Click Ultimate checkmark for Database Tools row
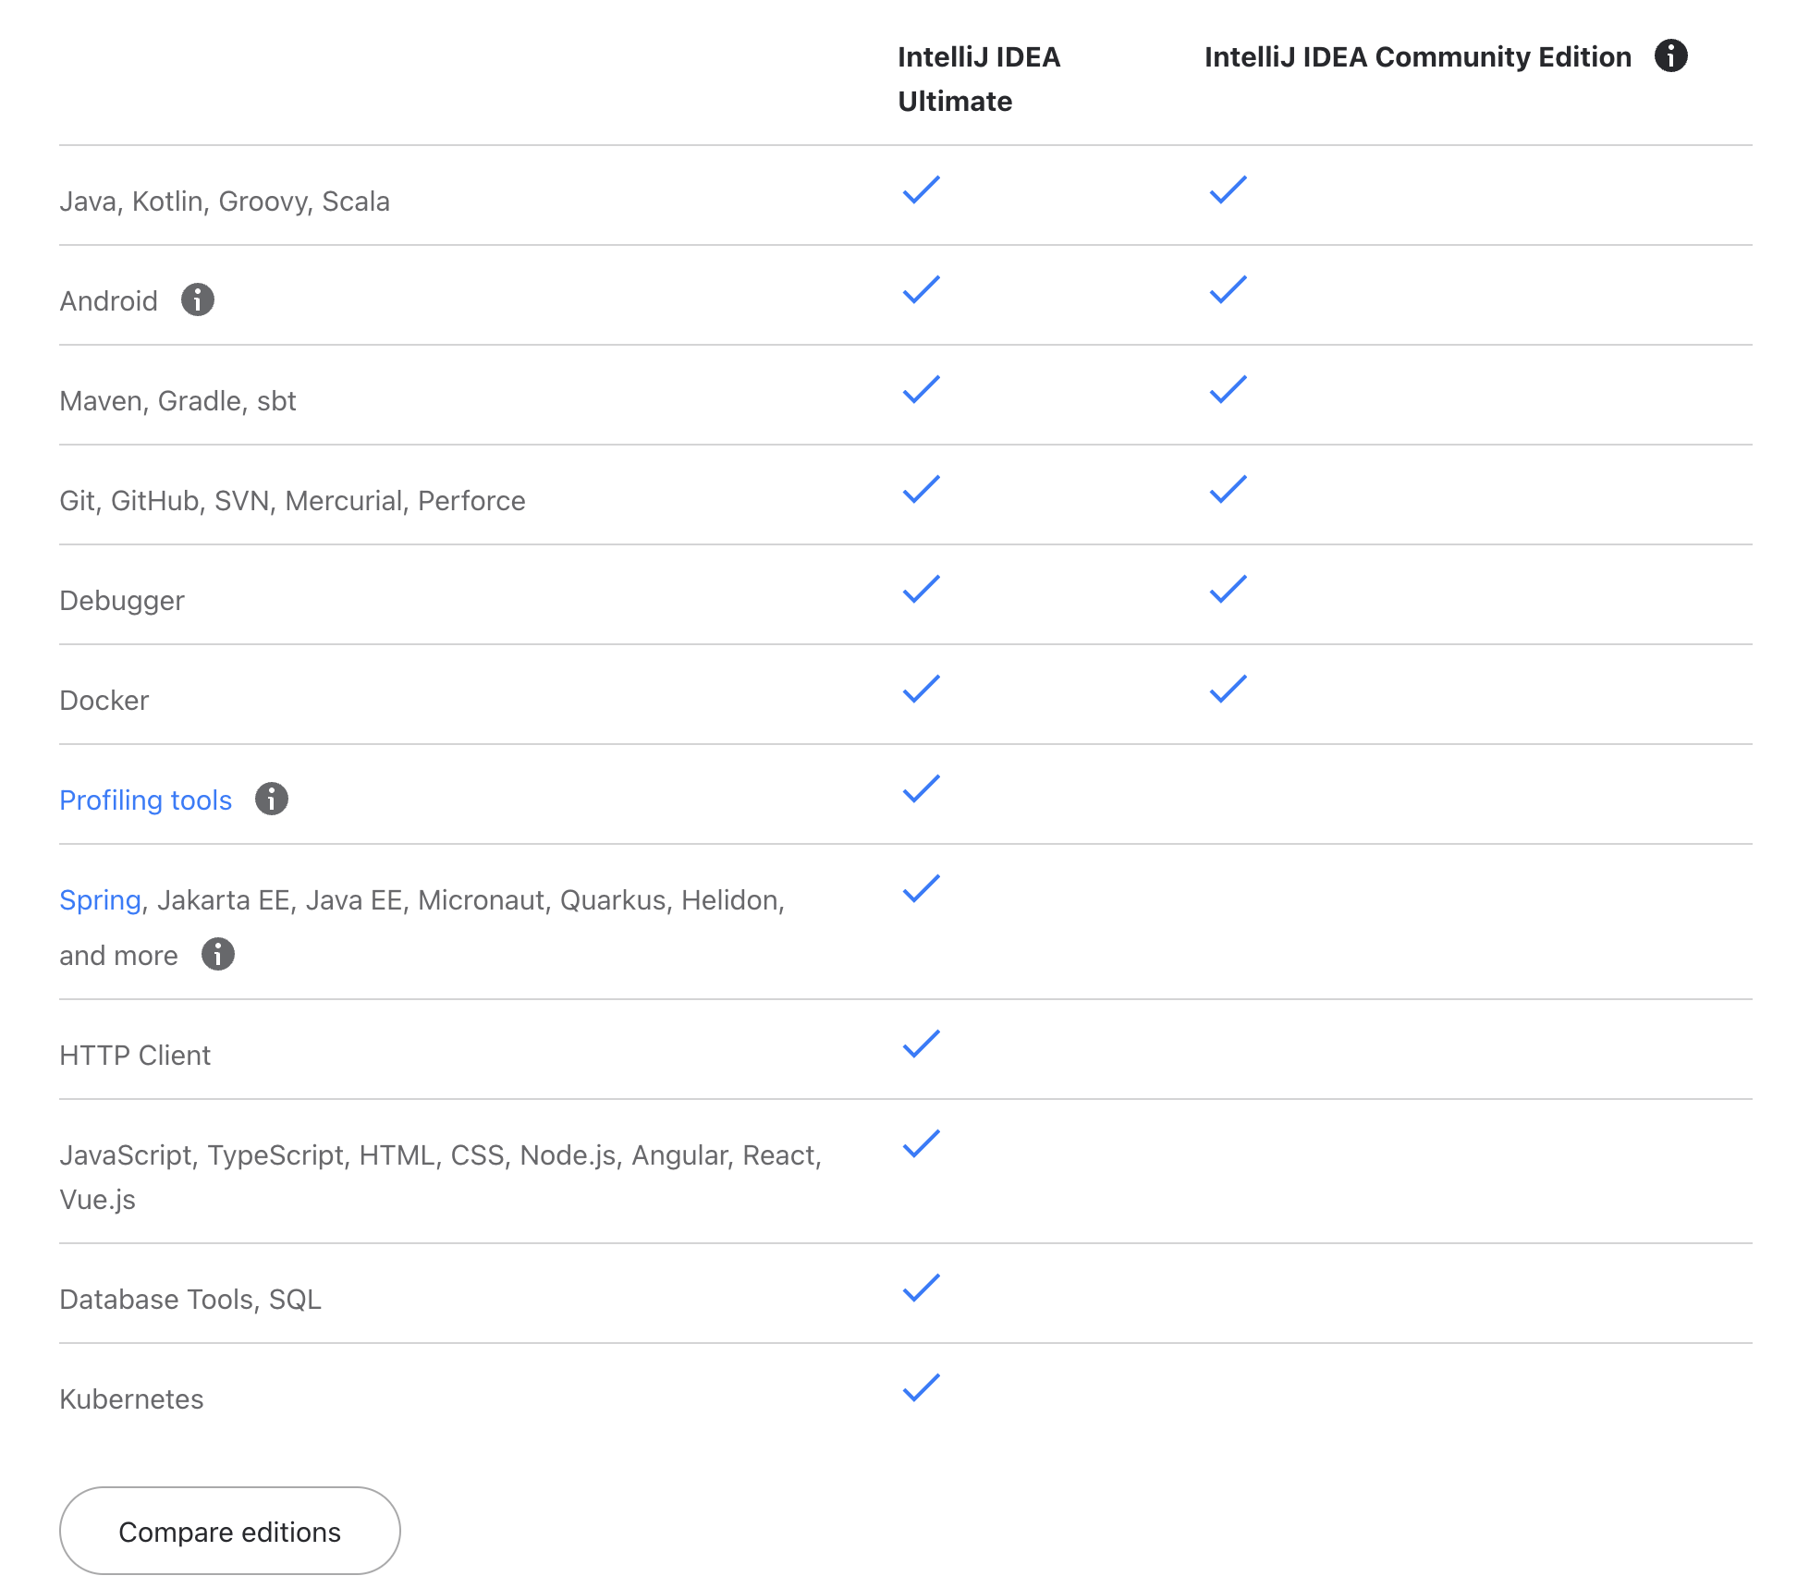1797x1588 pixels. click(921, 1288)
